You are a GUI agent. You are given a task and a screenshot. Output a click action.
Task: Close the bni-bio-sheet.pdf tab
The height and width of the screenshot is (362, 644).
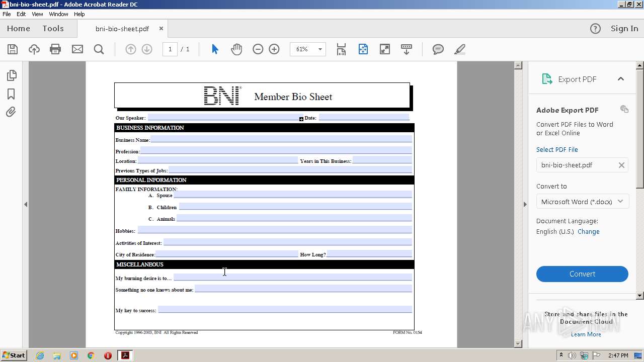coord(161,29)
